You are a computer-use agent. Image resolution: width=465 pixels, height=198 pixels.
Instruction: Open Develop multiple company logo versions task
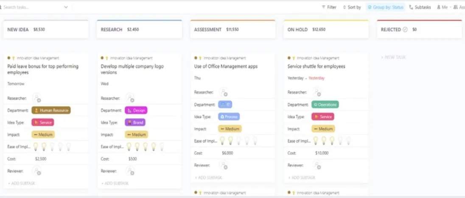click(x=132, y=69)
